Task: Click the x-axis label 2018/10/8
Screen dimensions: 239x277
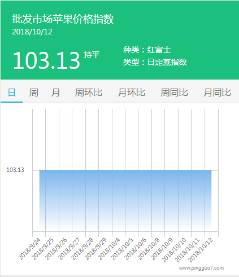Action: pyautogui.click(x=149, y=249)
